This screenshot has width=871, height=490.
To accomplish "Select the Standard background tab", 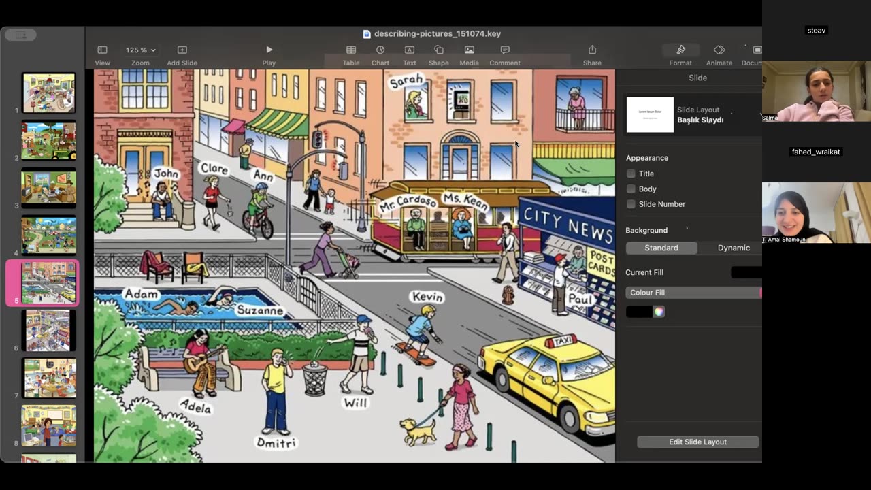I will click(x=661, y=248).
